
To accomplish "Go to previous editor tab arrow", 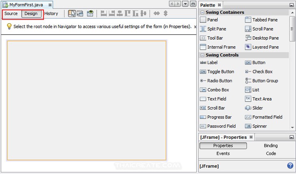I will point(172,4).
